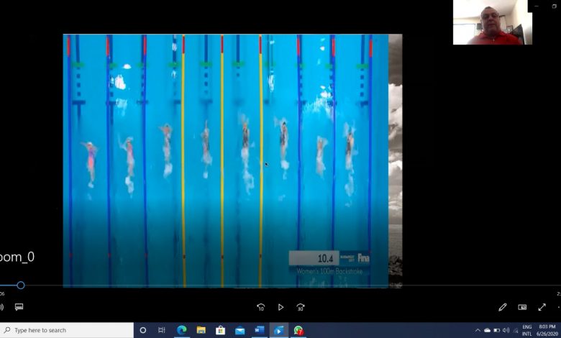Open Mail app from taskbar

pos(240,331)
